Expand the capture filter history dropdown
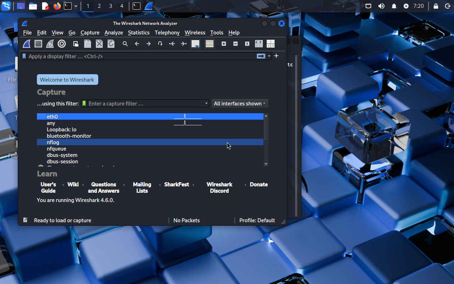The width and height of the screenshot is (454, 284). (x=206, y=104)
